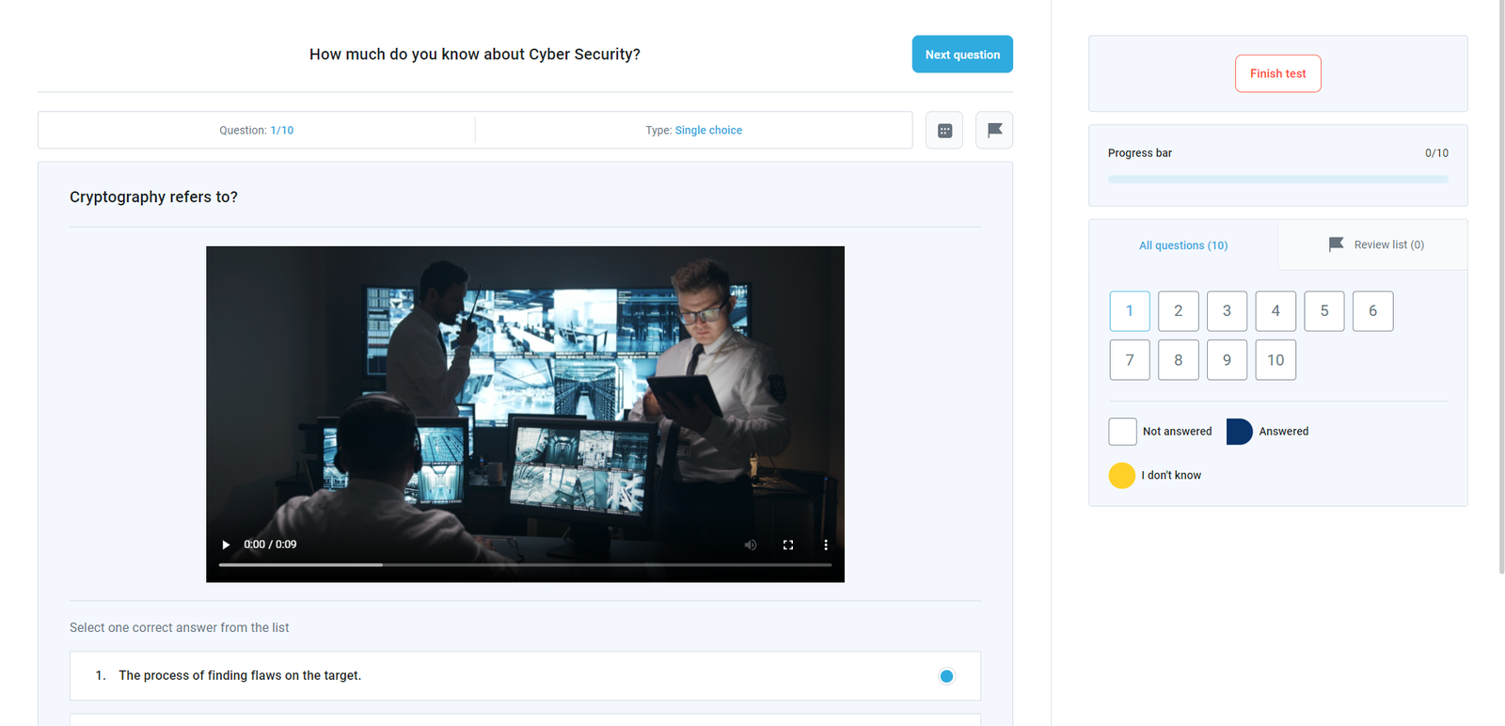
Task: Navigate to question 10
Action: [1275, 360]
